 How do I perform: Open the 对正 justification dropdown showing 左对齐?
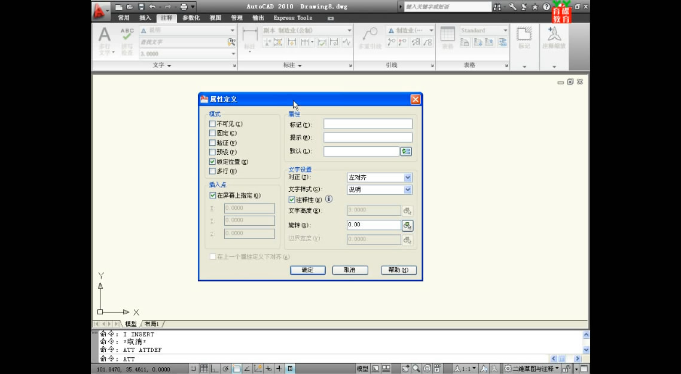[379, 177]
